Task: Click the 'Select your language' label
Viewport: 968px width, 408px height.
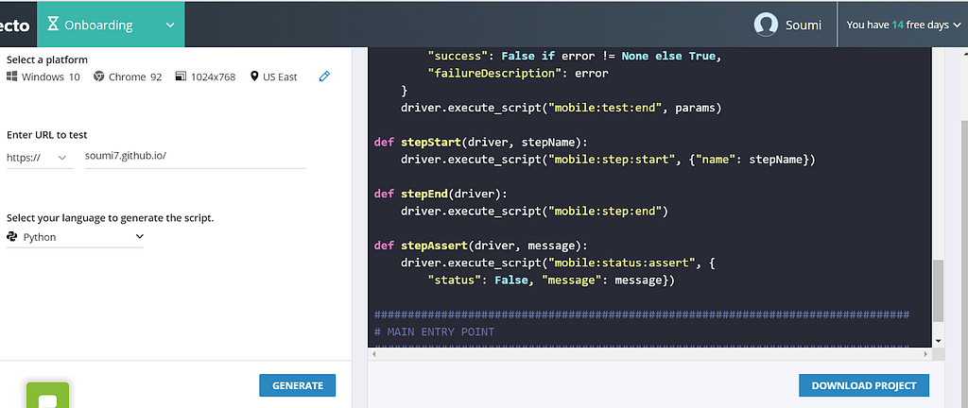Action: point(111,218)
